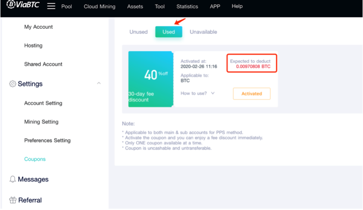Open the hamburger menu icon
This screenshot has width=363, height=210.
tap(51, 6)
